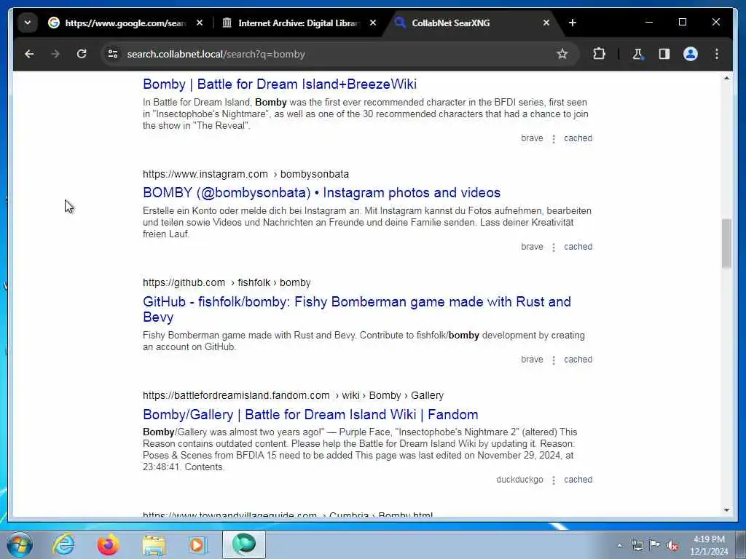Image resolution: width=746 pixels, height=559 pixels.
Task: Switch to the Google search tab
Action: [125, 23]
